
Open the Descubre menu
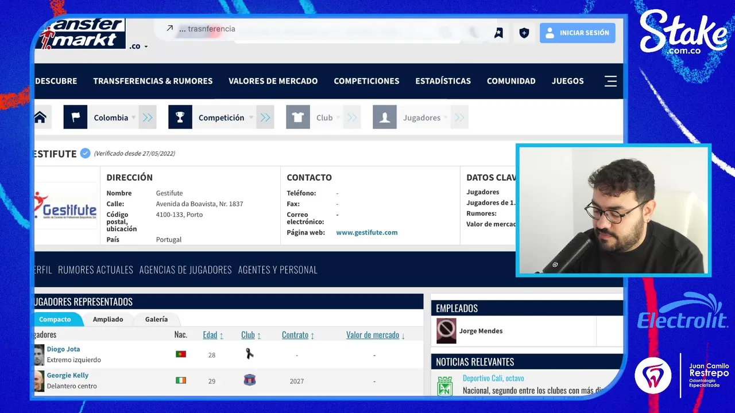pyautogui.click(x=56, y=81)
